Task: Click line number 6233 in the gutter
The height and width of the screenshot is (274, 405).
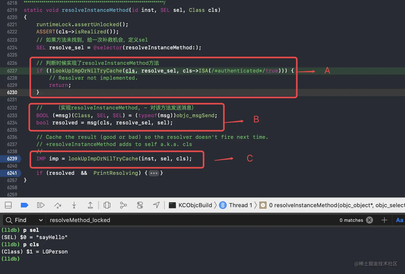Action: (x=12, y=115)
